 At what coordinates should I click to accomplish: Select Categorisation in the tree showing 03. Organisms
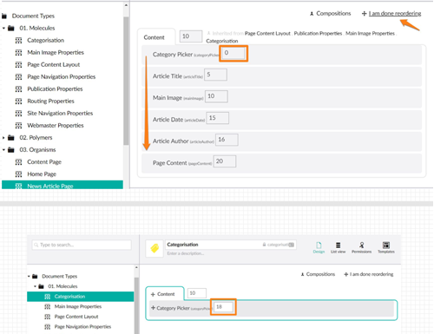[46, 40]
